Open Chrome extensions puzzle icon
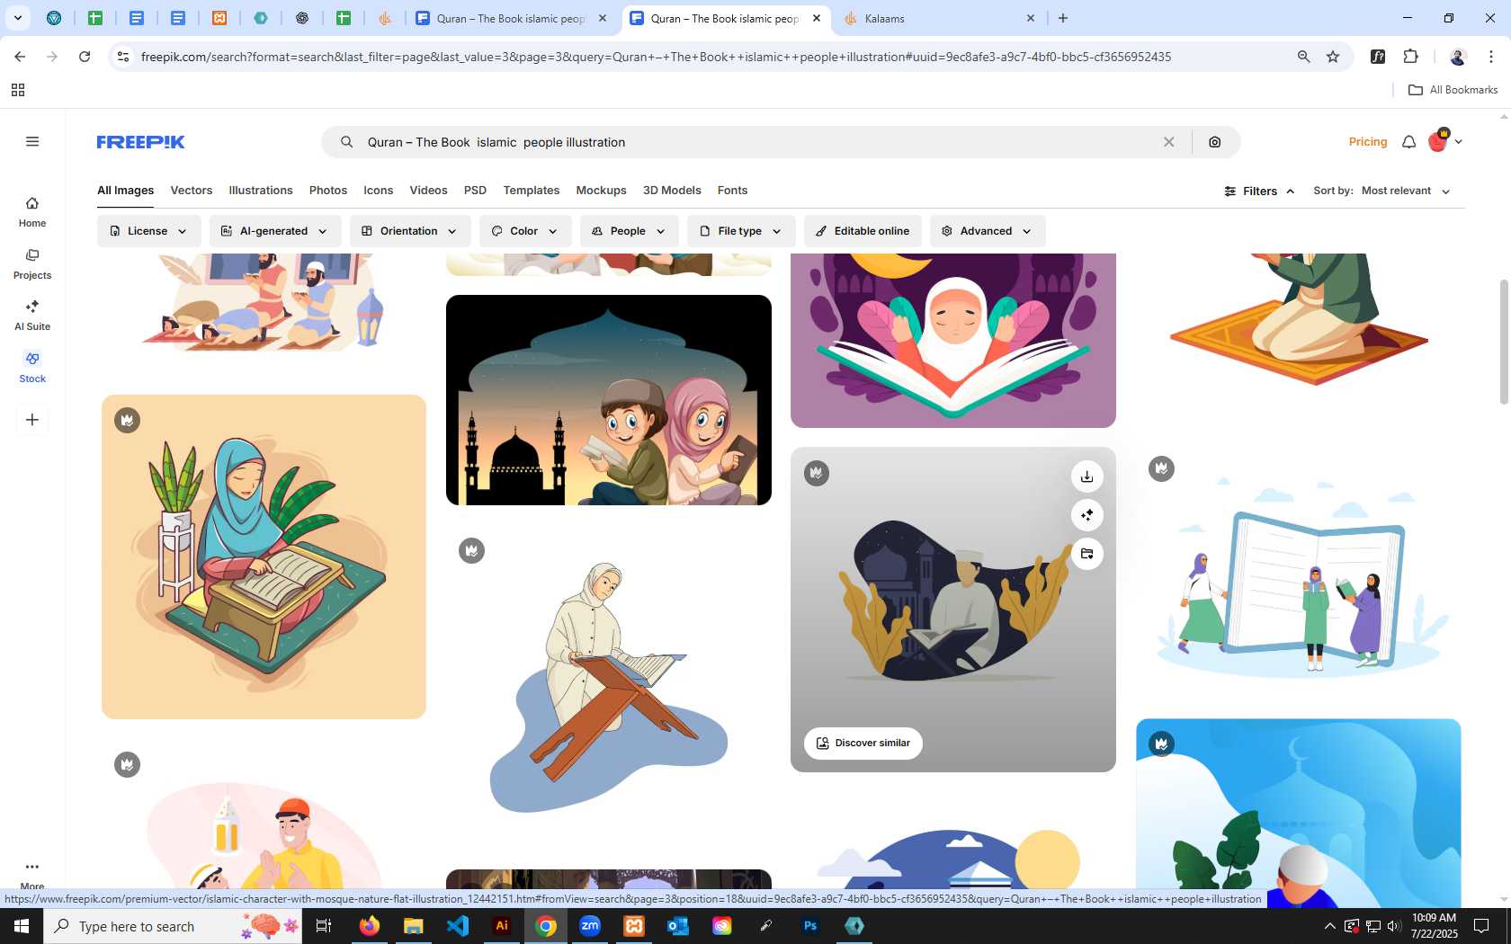This screenshot has height=944, width=1511. (1410, 57)
